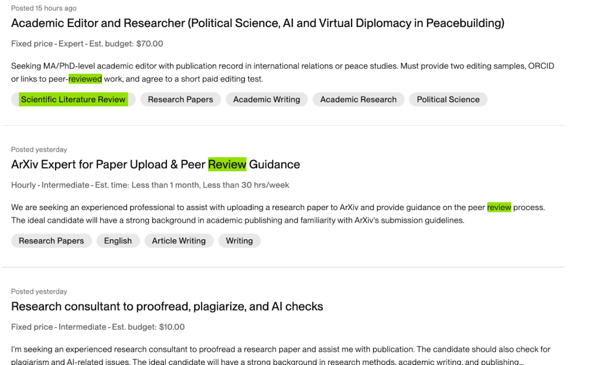Click the standalone Writing skill tag
The width and height of the screenshot is (600, 365).
click(x=239, y=240)
